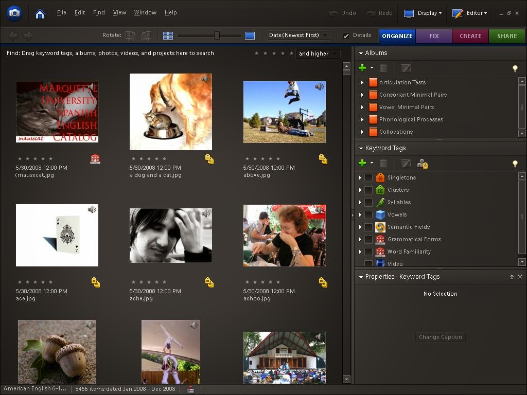Screen dimensions: 527x395
Task: Select the above.jpg thumbnail
Action: pos(284,112)
